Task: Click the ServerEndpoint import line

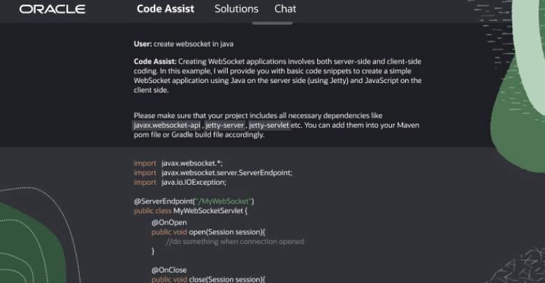Action: click(213, 173)
